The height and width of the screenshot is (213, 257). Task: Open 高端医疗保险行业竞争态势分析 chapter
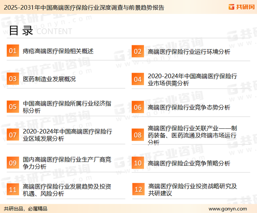(x=189, y=107)
